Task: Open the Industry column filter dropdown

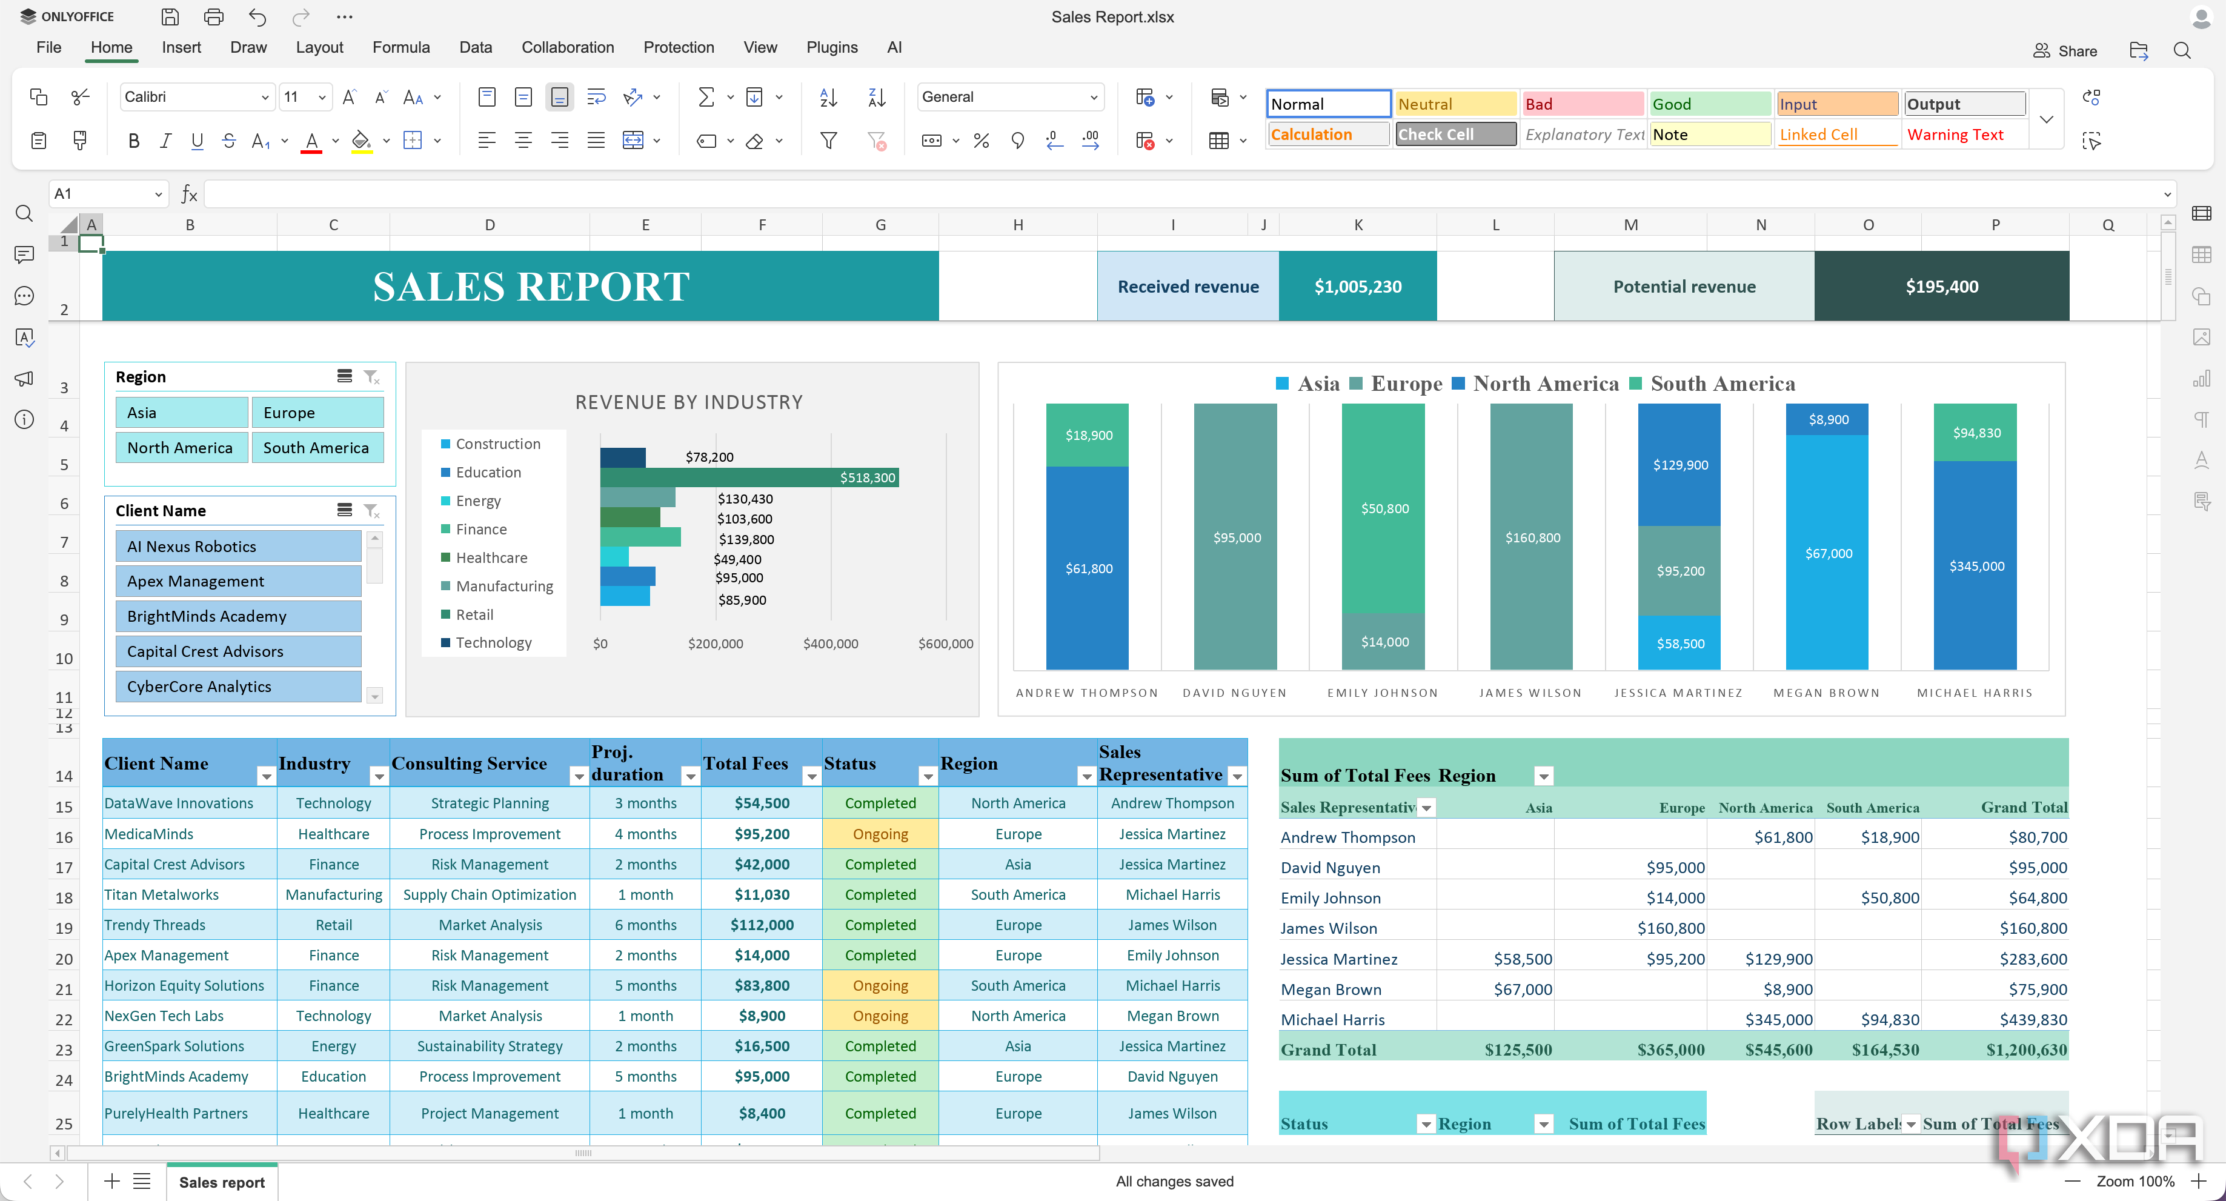Action: [x=379, y=777]
